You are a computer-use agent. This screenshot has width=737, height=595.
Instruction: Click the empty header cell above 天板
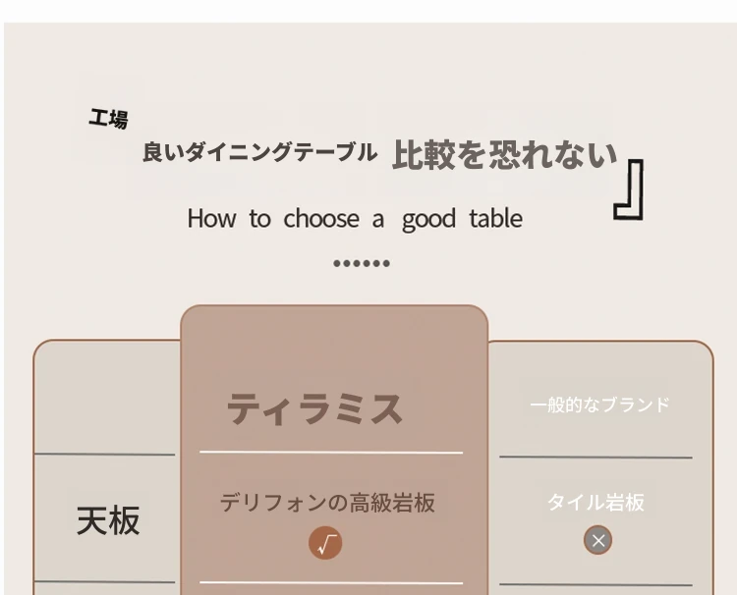[x=108, y=398]
